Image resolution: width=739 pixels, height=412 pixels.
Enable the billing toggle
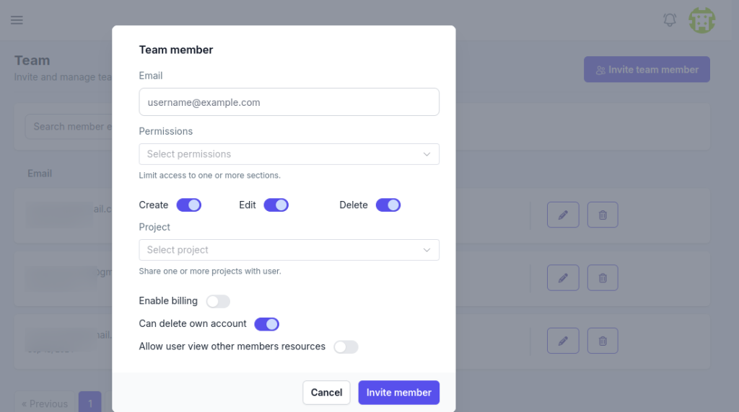tap(218, 301)
